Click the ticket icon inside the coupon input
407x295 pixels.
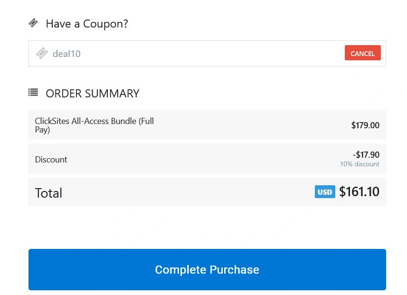click(42, 53)
